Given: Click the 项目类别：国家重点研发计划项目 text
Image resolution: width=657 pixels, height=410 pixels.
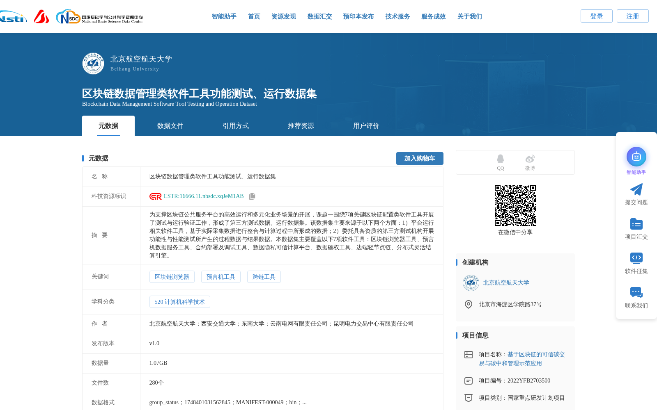Looking at the screenshot, I should (x=522, y=398).
